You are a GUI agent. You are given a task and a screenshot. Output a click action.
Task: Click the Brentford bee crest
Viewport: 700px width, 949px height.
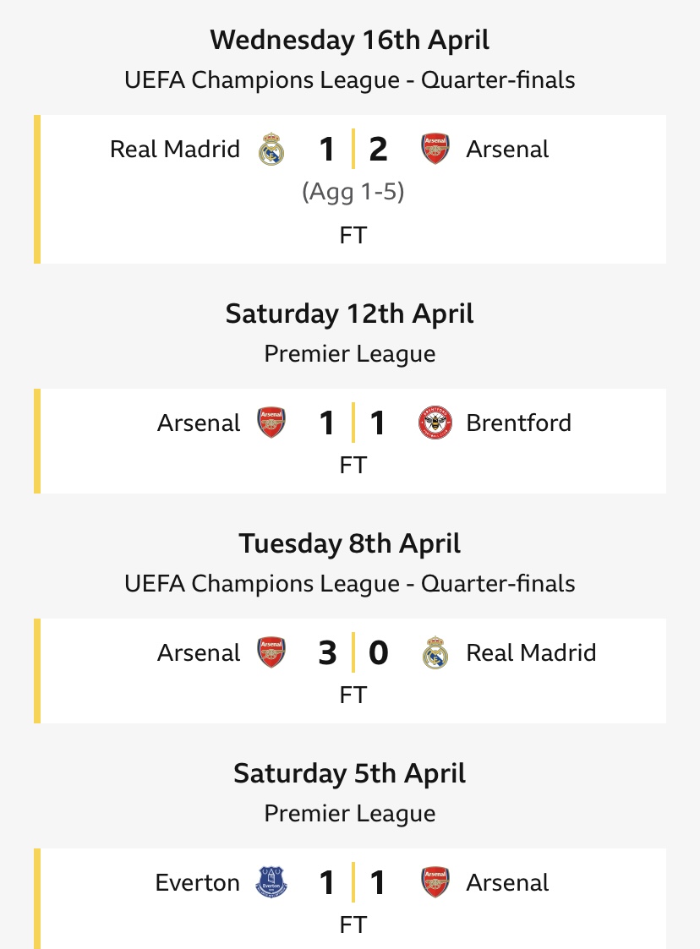(x=435, y=423)
